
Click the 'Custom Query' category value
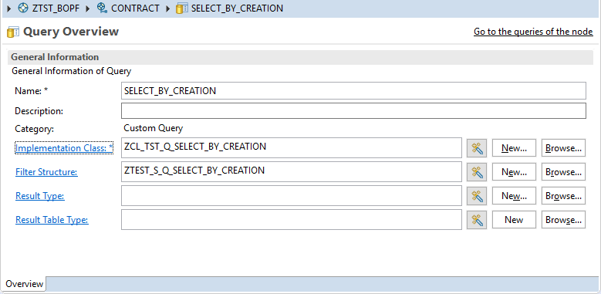[x=154, y=128]
